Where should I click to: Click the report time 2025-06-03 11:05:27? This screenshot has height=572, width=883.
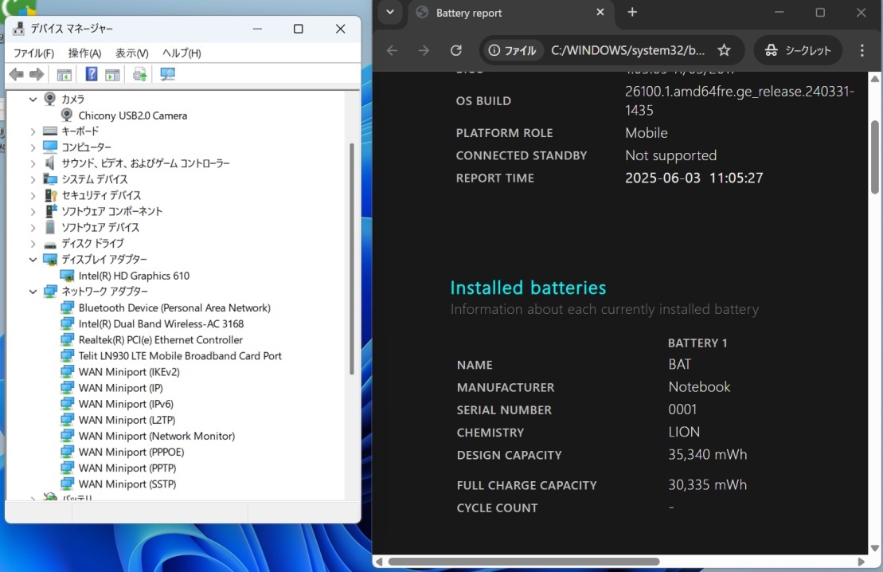pyautogui.click(x=694, y=178)
